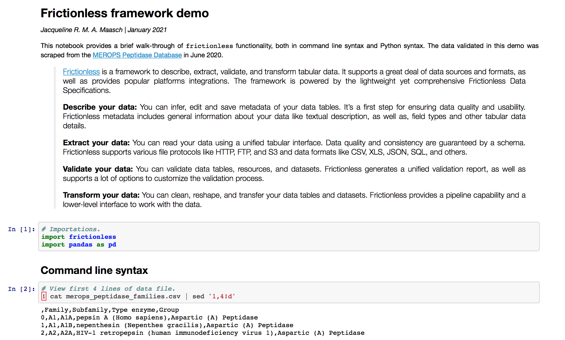The image size is (565, 340).
Task: Open the MEROPS Peptidase Database link
Action: point(137,55)
